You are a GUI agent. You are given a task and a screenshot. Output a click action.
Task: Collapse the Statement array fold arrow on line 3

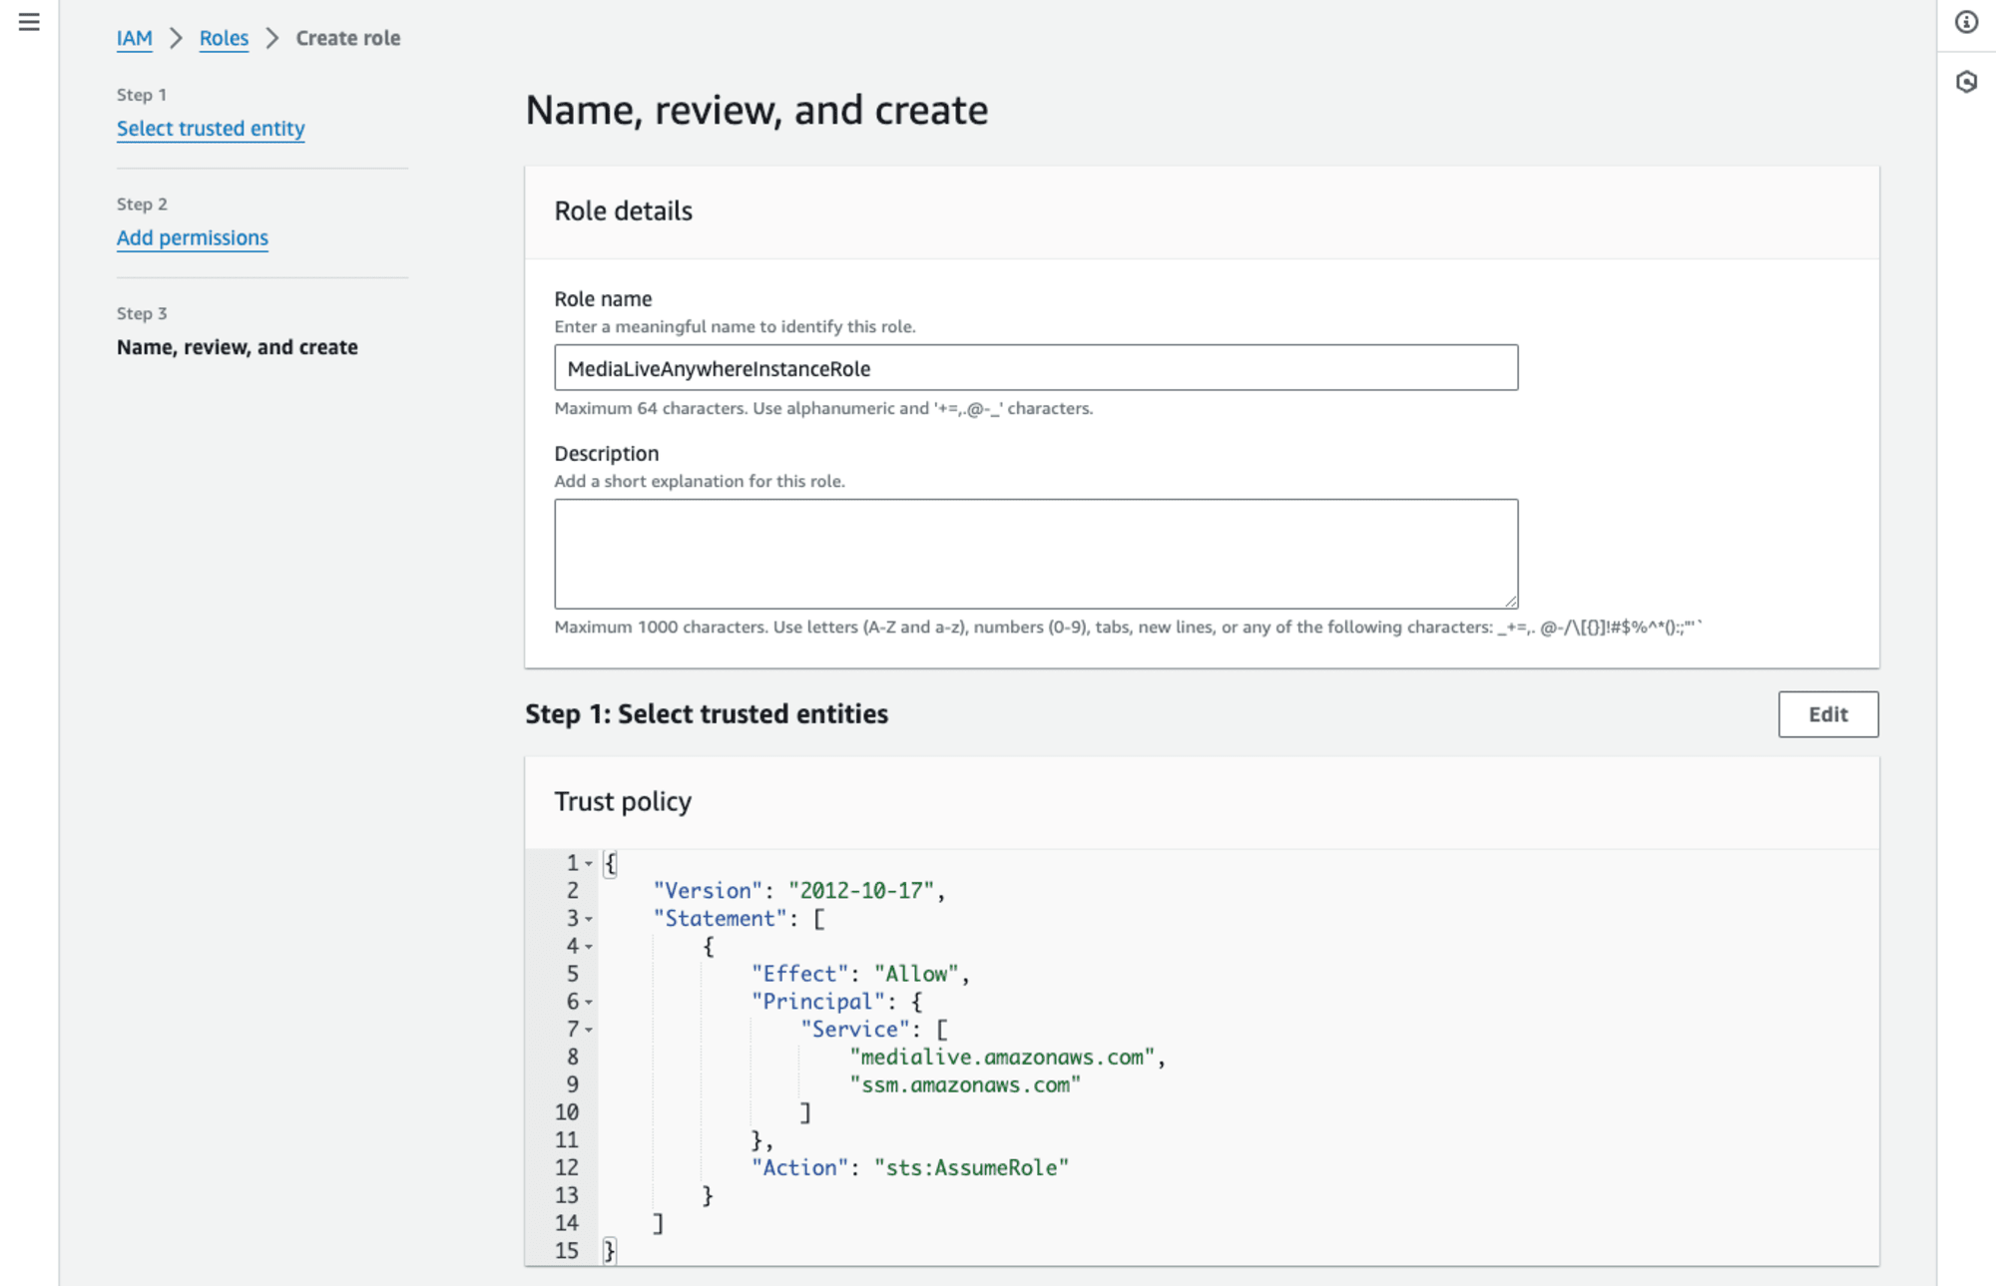click(589, 919)
